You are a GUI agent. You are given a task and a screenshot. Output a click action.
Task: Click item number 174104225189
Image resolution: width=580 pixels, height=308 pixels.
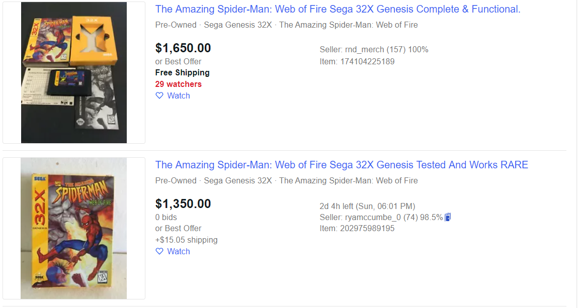pyautogui.click(x=370, y=61)
